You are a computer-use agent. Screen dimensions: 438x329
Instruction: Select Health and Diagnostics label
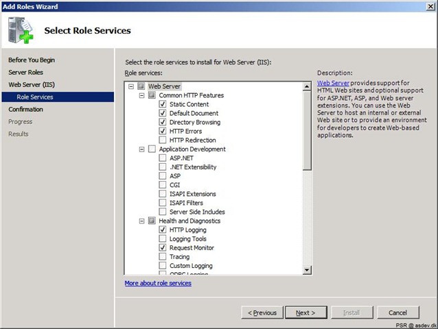[189, 221]
